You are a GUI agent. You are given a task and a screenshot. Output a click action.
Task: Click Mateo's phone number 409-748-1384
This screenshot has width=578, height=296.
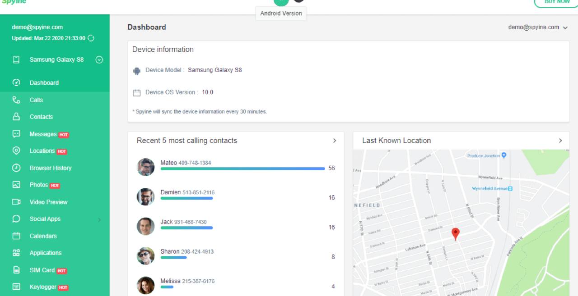(x=195, y=163)
